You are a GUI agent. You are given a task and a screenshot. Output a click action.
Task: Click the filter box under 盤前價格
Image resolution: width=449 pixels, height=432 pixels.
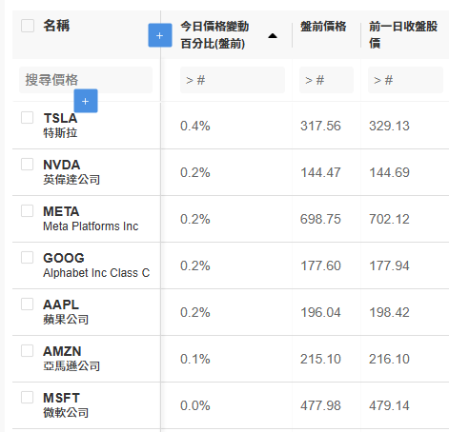[326, 80]
